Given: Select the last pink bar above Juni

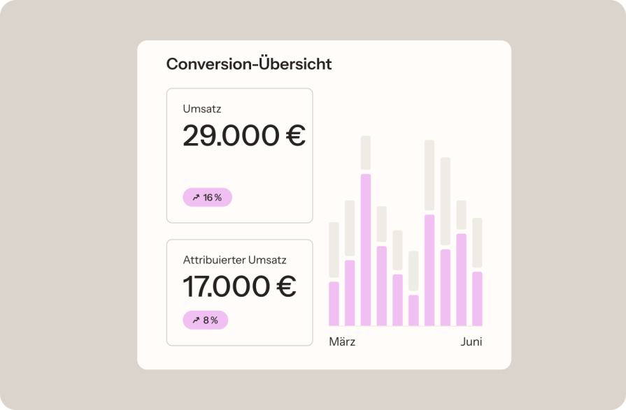Looking at the screenshot, I should point(477,298).
